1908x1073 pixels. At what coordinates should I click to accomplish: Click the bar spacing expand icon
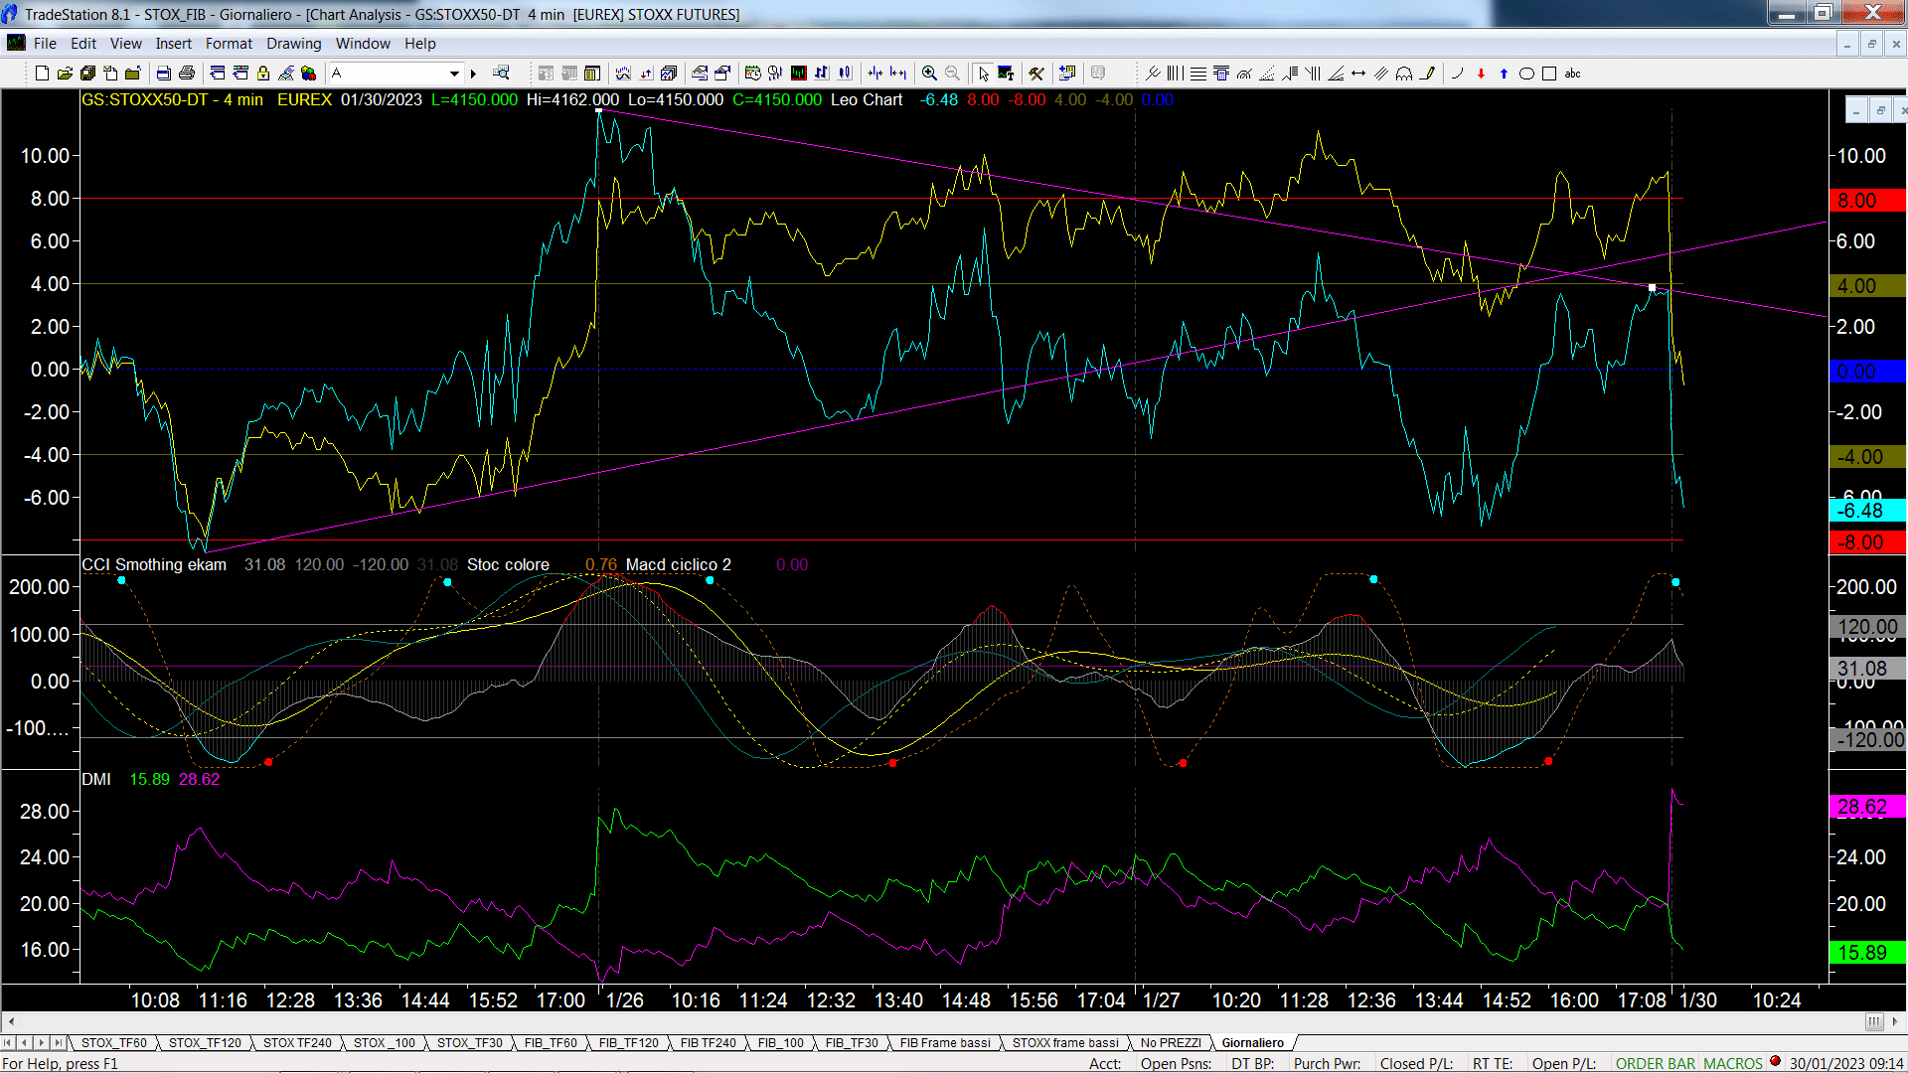click(898, 74)
